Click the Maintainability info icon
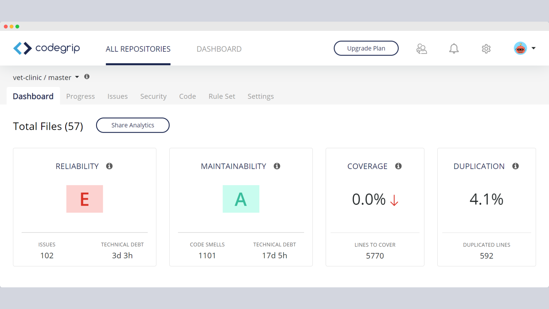 [277, 166]
